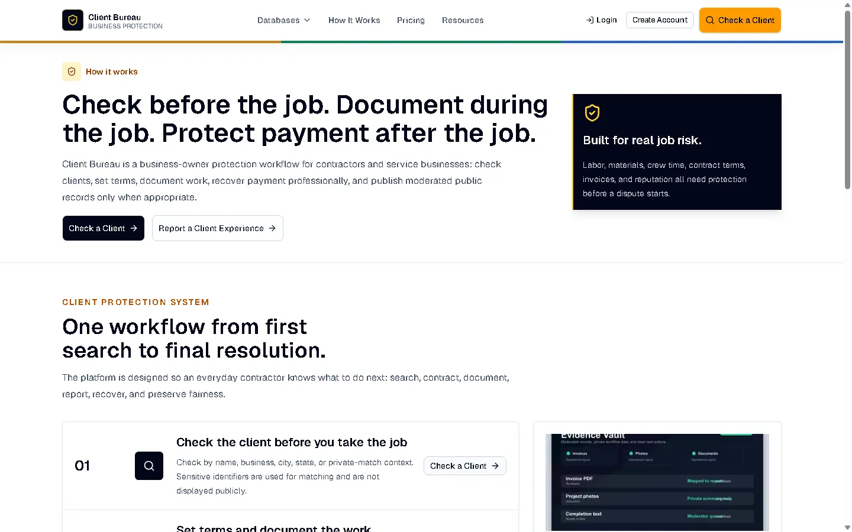
Task: Click the main hero headline text
Action: point(305,119)
